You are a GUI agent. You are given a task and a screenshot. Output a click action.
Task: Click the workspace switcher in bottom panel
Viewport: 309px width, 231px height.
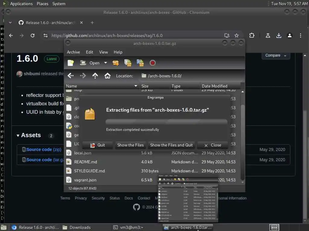click(274, 227)
